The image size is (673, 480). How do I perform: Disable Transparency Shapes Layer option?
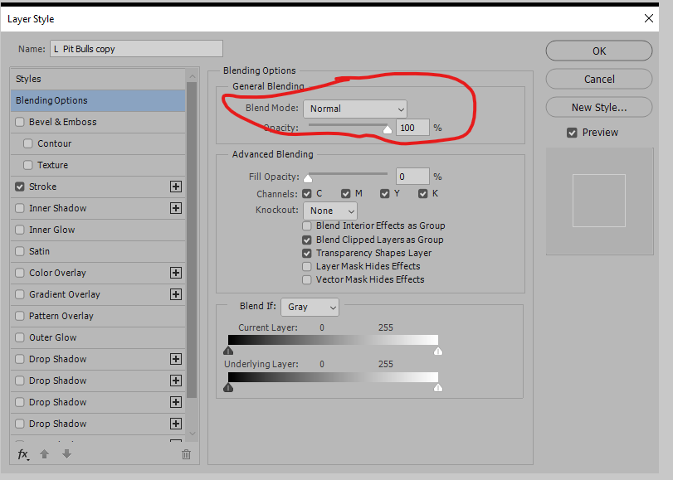306,253
